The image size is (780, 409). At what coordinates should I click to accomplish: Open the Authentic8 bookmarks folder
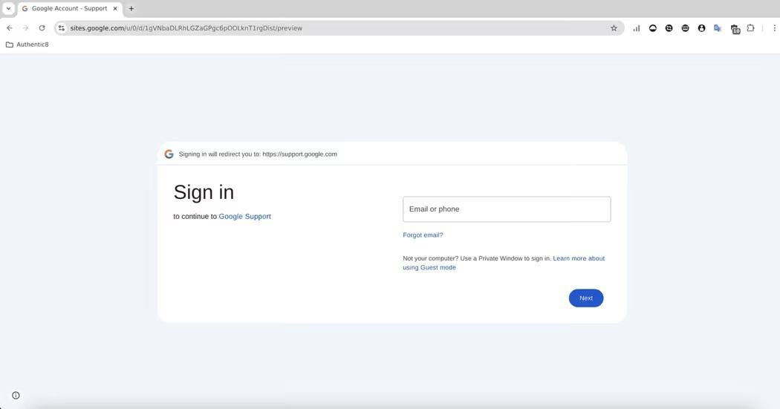coord(27,45)
